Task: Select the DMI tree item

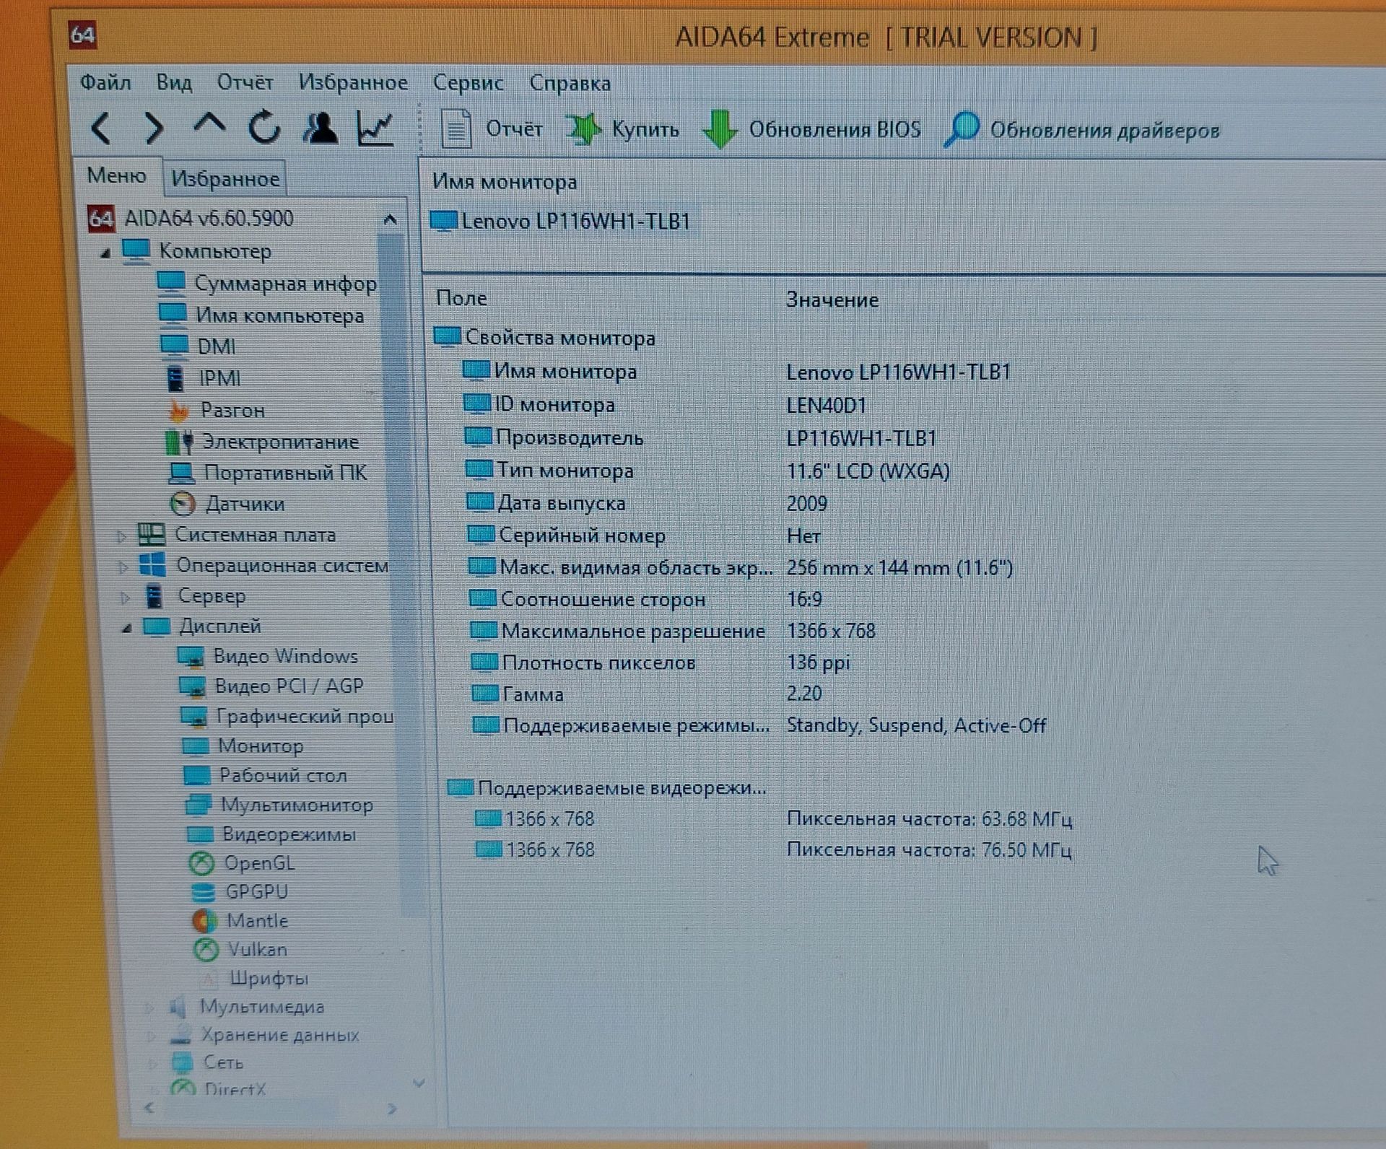Action: tap(198, 346)
